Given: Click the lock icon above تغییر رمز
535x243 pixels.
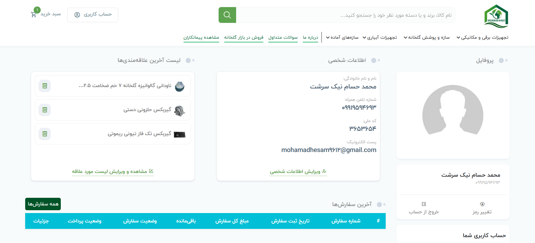Looking at the screenshot, I should (482, 204).
